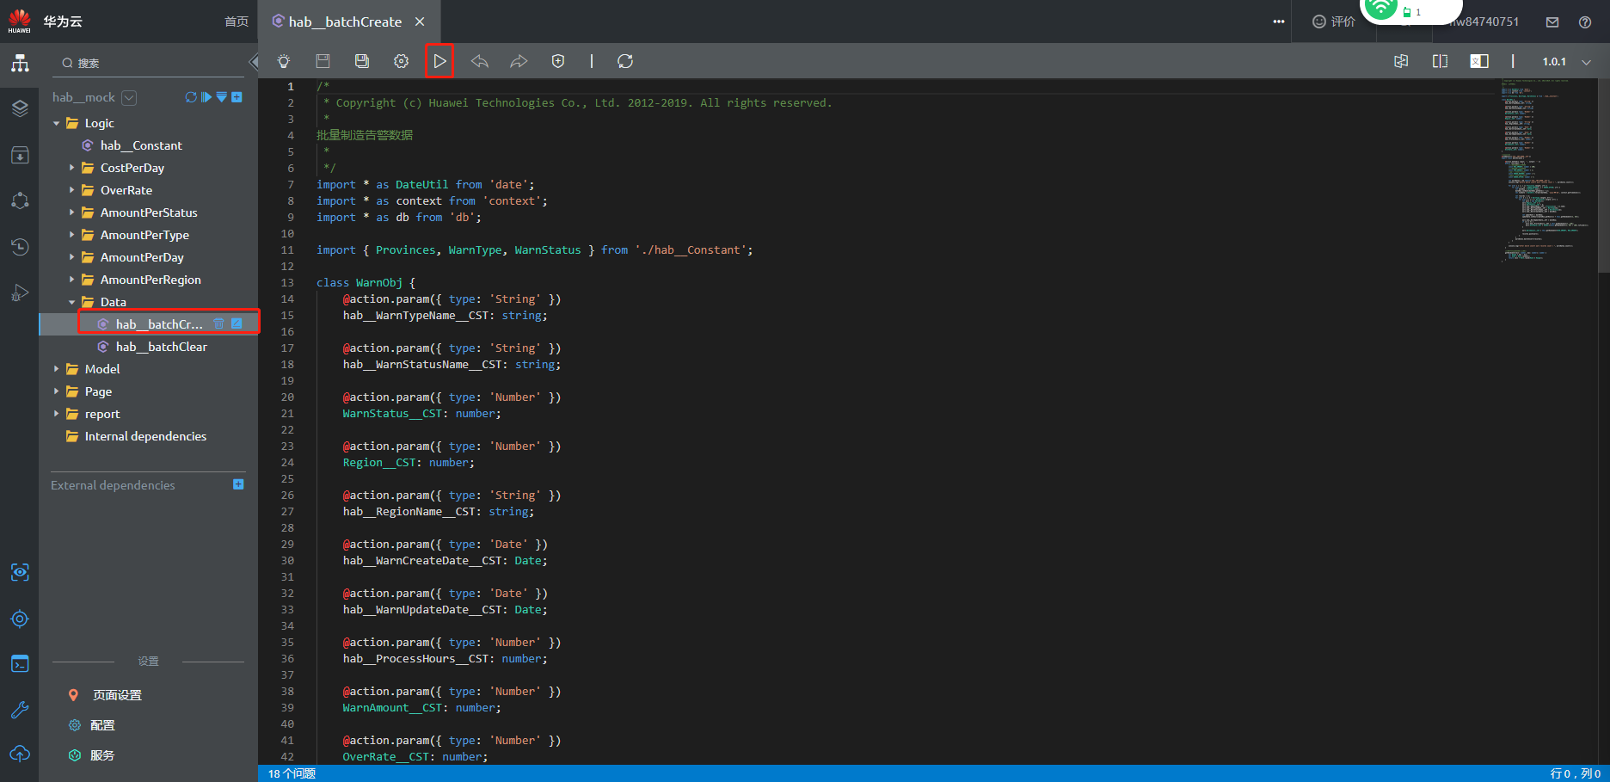
Task: Toggle the split editor view icon
Action: pos(1440,61)
